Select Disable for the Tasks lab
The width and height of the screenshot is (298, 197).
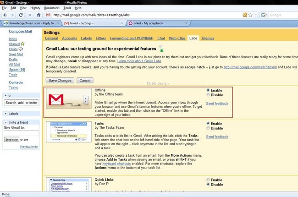(x=208, y=128)
